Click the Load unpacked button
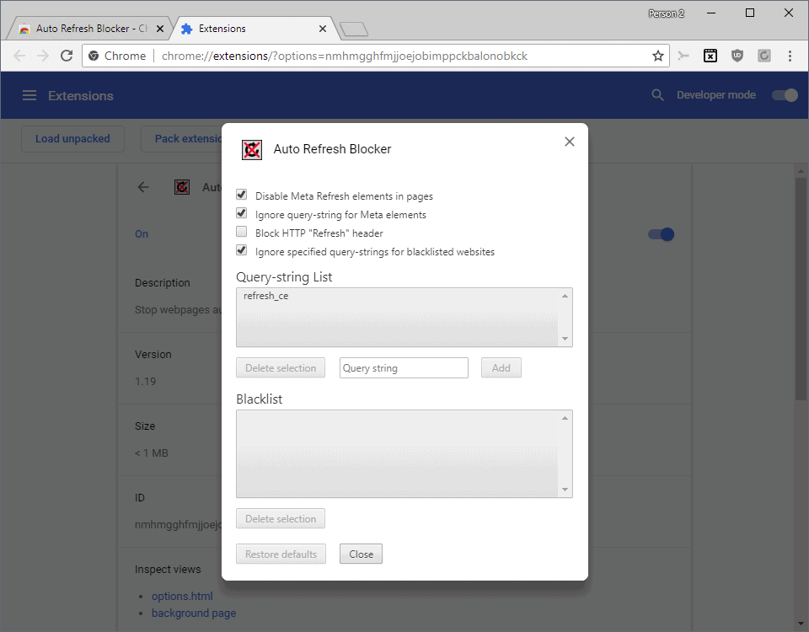This screenshot has width=809, height=632. (72, 139)
